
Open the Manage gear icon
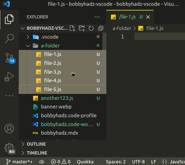10,149
